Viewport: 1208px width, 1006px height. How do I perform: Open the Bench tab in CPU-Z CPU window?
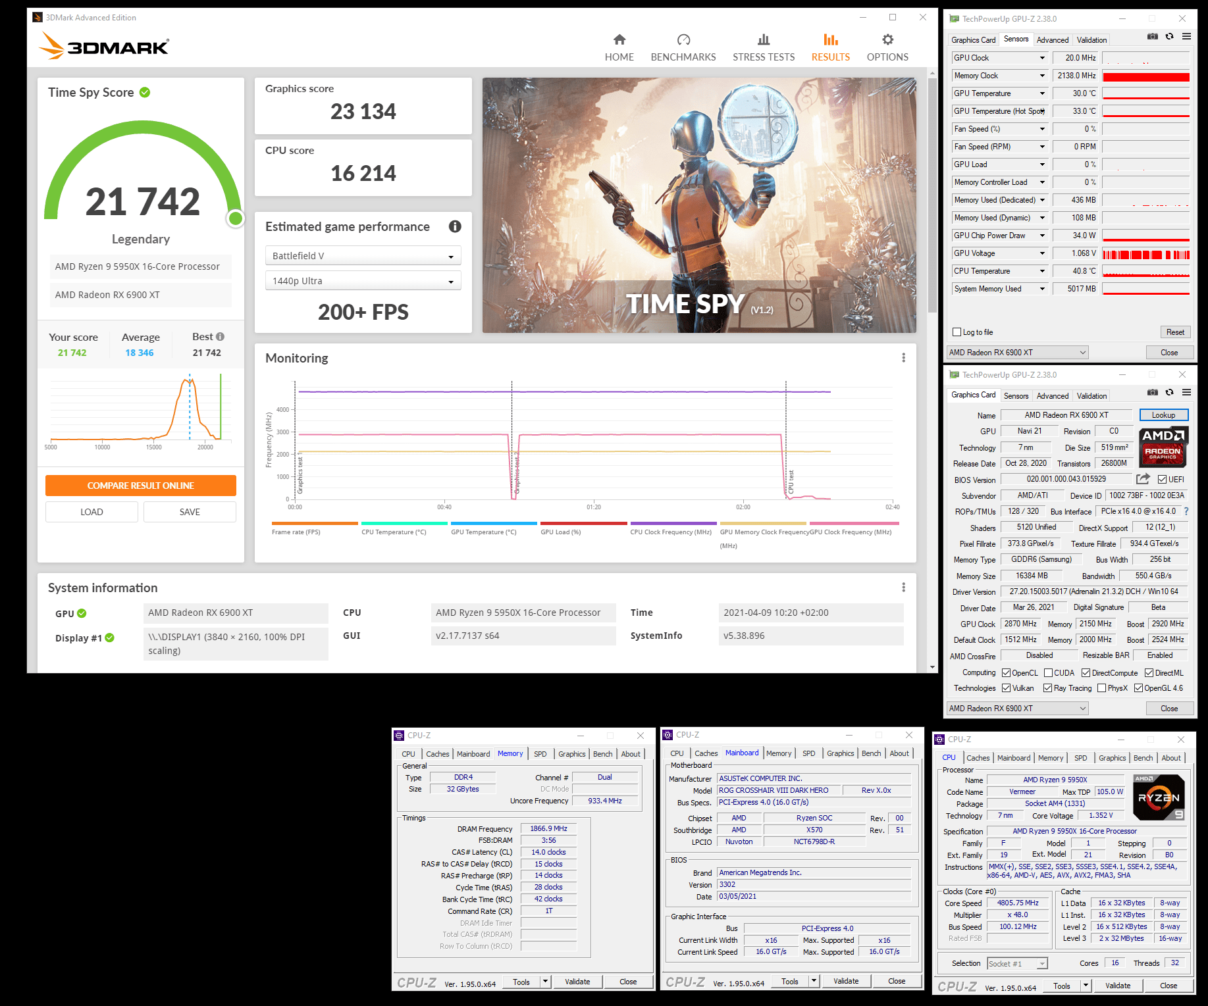[x=1143, y=758]
